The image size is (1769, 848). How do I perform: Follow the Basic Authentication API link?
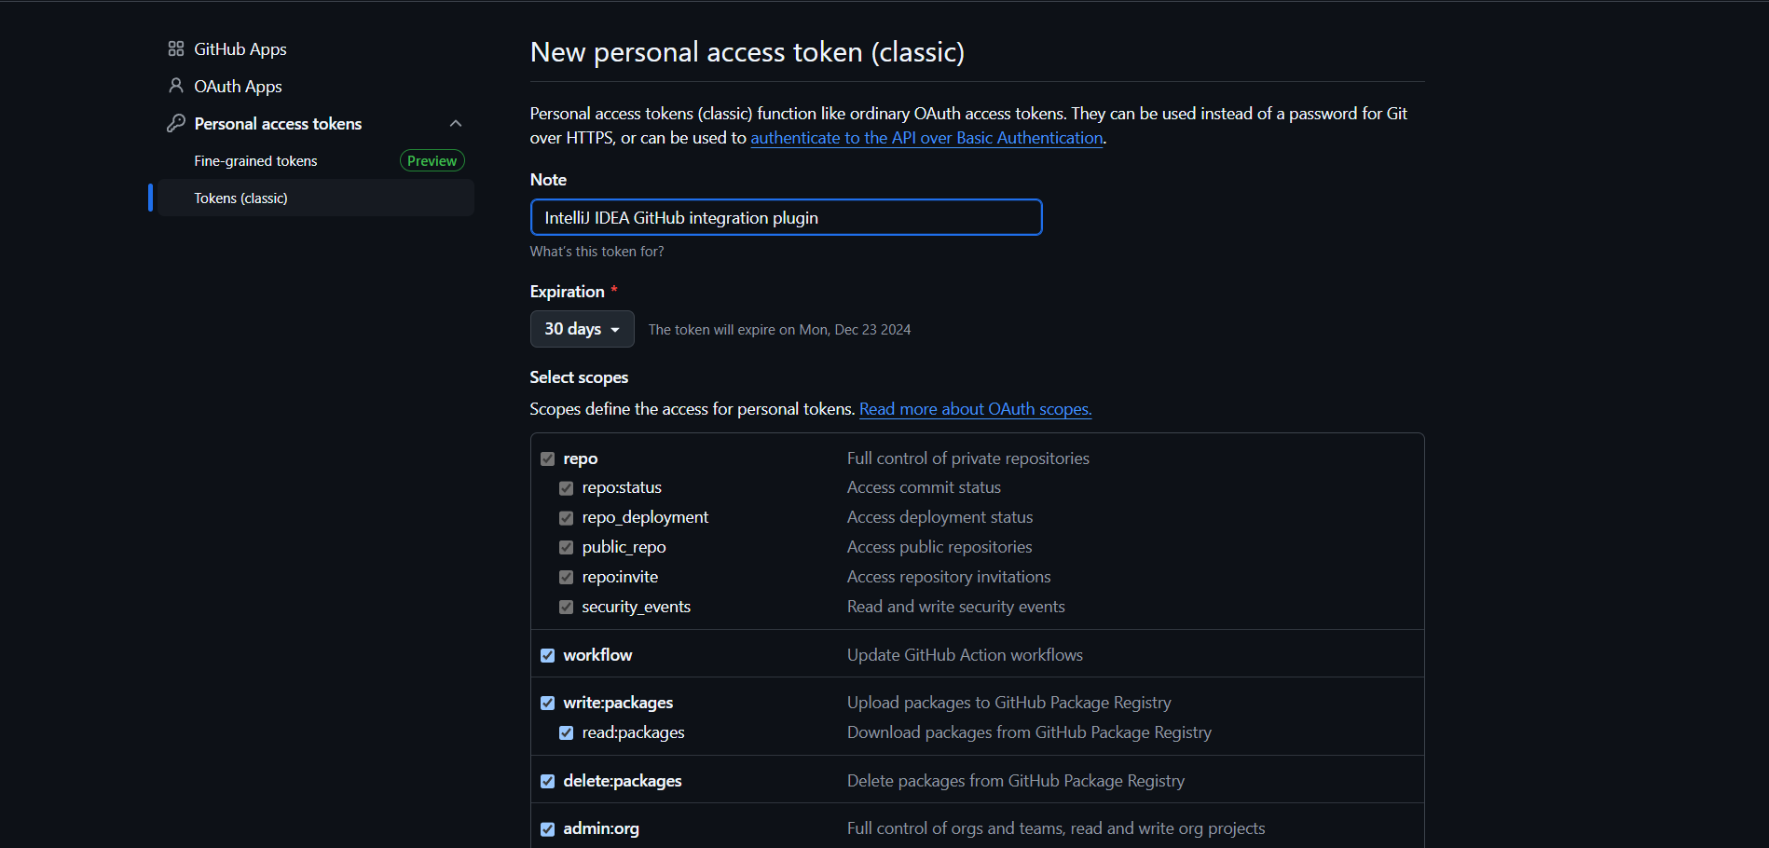[x=926, y=138]
